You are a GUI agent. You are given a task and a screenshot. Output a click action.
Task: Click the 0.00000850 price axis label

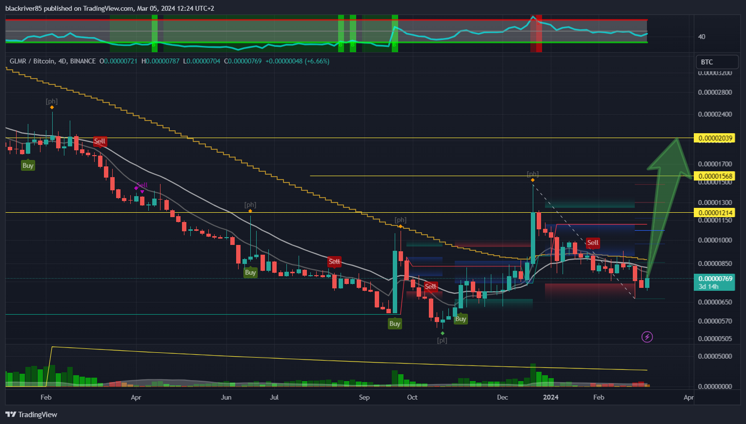(x=715, y=263)
